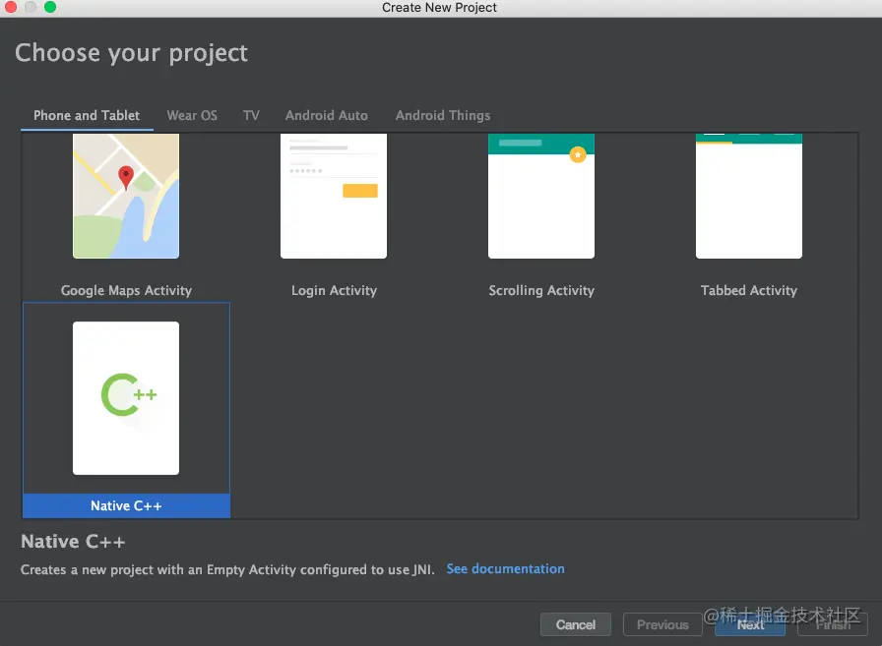The width and height of the screenshot is (882, 646).
Task: Select the Google Maps Activity thumbnail
Action: (x=126, y=196)
